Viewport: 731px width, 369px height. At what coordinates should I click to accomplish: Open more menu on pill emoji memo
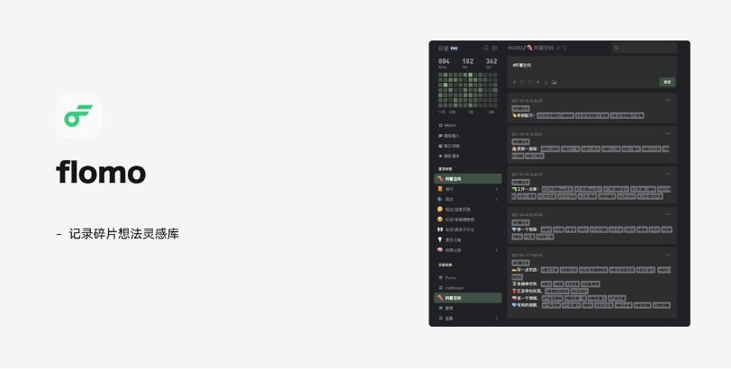coord(668,100)
